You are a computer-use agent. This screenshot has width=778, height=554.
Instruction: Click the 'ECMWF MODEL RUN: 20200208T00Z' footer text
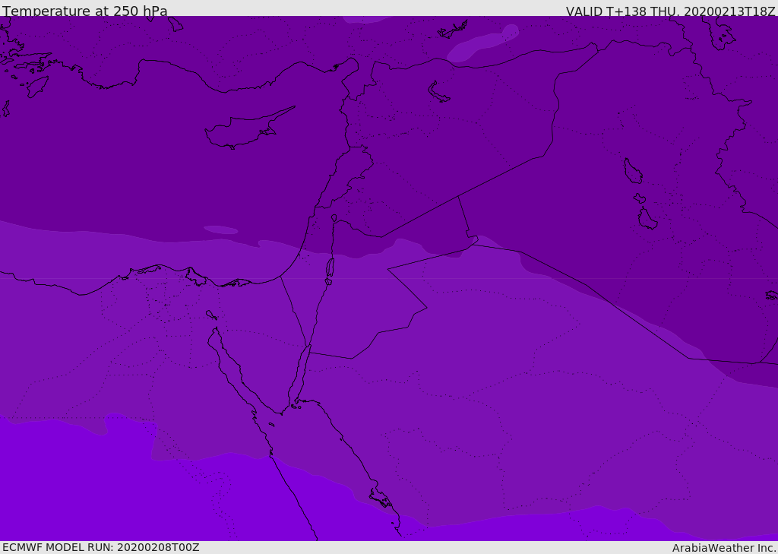tap(101, 547)
